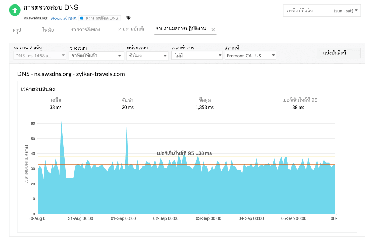This screenshot has height=242, width=374.
Task: Click the blue square in the ความละเอียด DNS chip
Action: tap(81, 18)
